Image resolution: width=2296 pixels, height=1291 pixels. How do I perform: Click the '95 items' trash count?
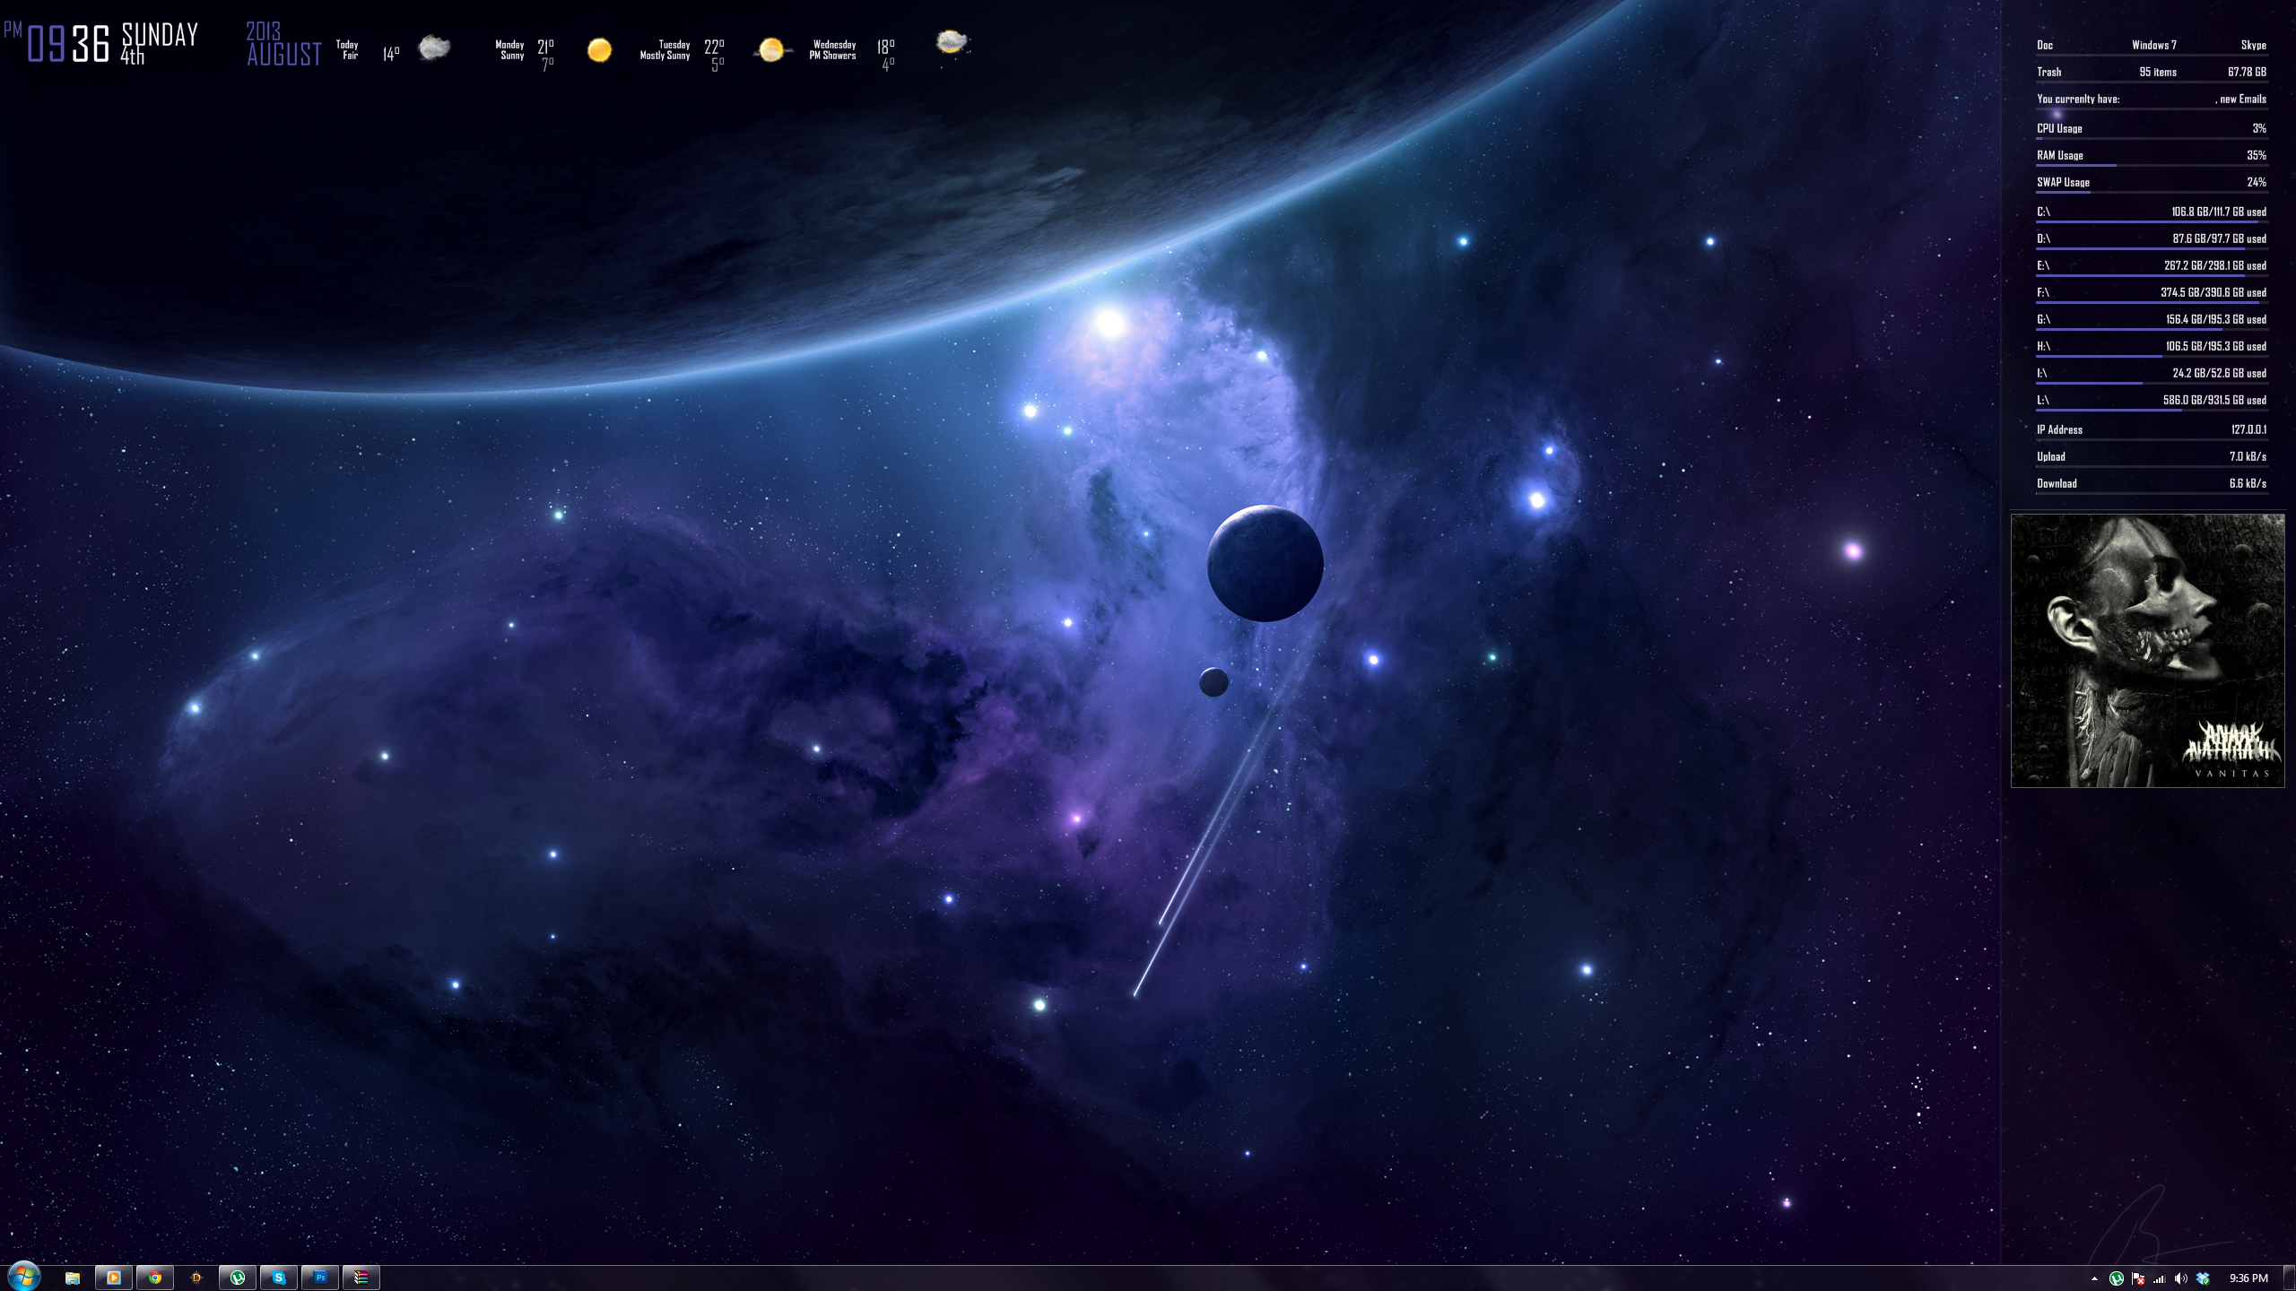(x=2157, y=72)
